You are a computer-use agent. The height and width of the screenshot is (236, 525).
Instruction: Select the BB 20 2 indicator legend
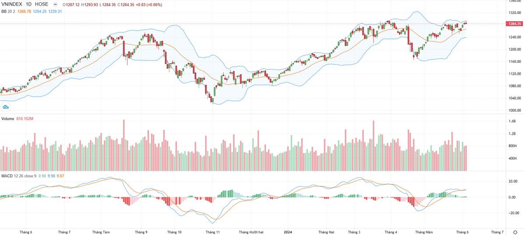8,11
